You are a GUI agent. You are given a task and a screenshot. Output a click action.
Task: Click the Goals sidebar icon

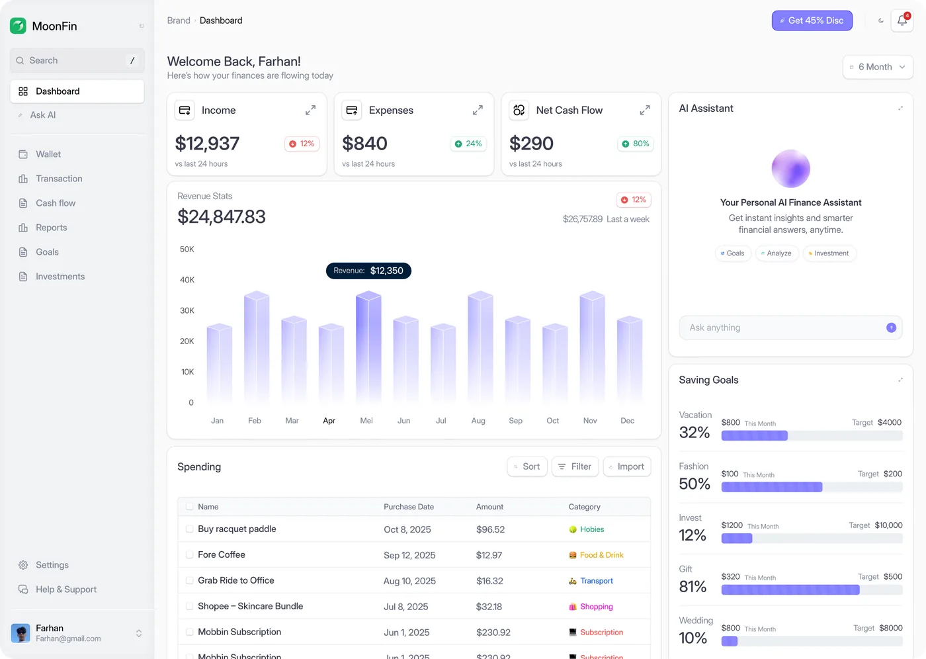point(23,252)
